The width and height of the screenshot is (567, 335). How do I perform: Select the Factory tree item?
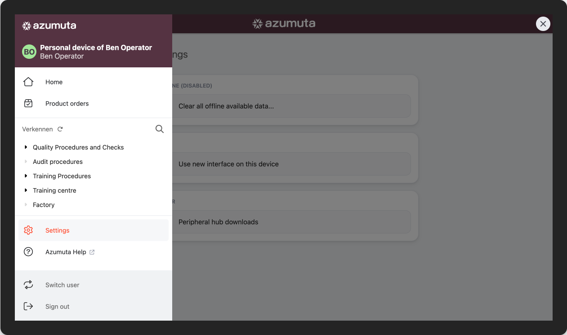[x=44, y=205]
